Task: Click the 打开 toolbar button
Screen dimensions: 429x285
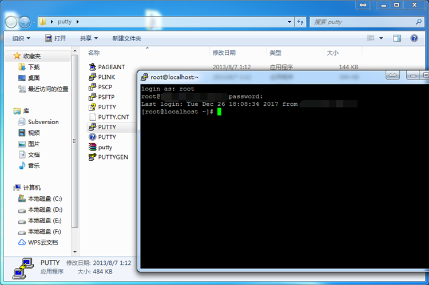Action: point(55,38)
